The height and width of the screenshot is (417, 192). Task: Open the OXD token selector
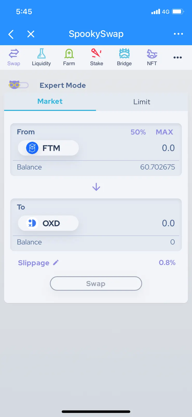[48, 223]
